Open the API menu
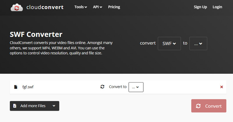233x122 pixels. click(97, 7)
